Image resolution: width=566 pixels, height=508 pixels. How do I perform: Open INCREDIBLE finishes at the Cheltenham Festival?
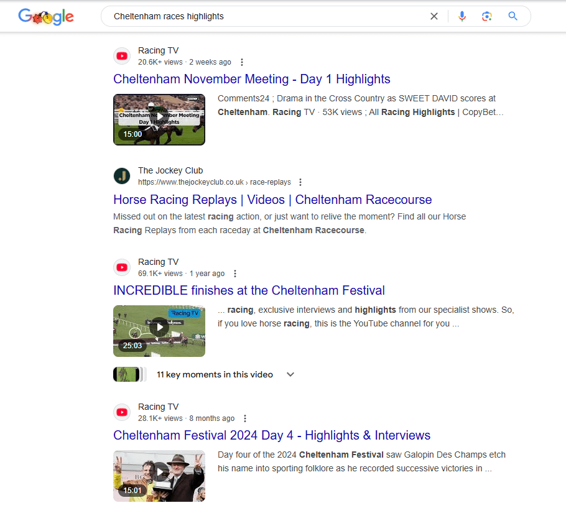(x=249, y=290)
